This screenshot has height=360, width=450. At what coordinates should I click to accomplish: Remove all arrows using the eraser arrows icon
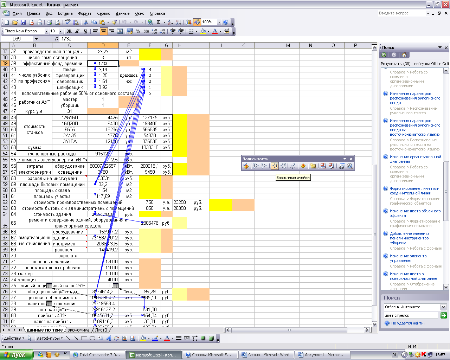point(292,166)
